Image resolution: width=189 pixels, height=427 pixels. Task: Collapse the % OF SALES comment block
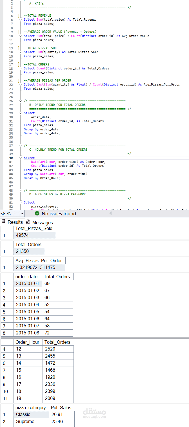(x=21, y=190)
